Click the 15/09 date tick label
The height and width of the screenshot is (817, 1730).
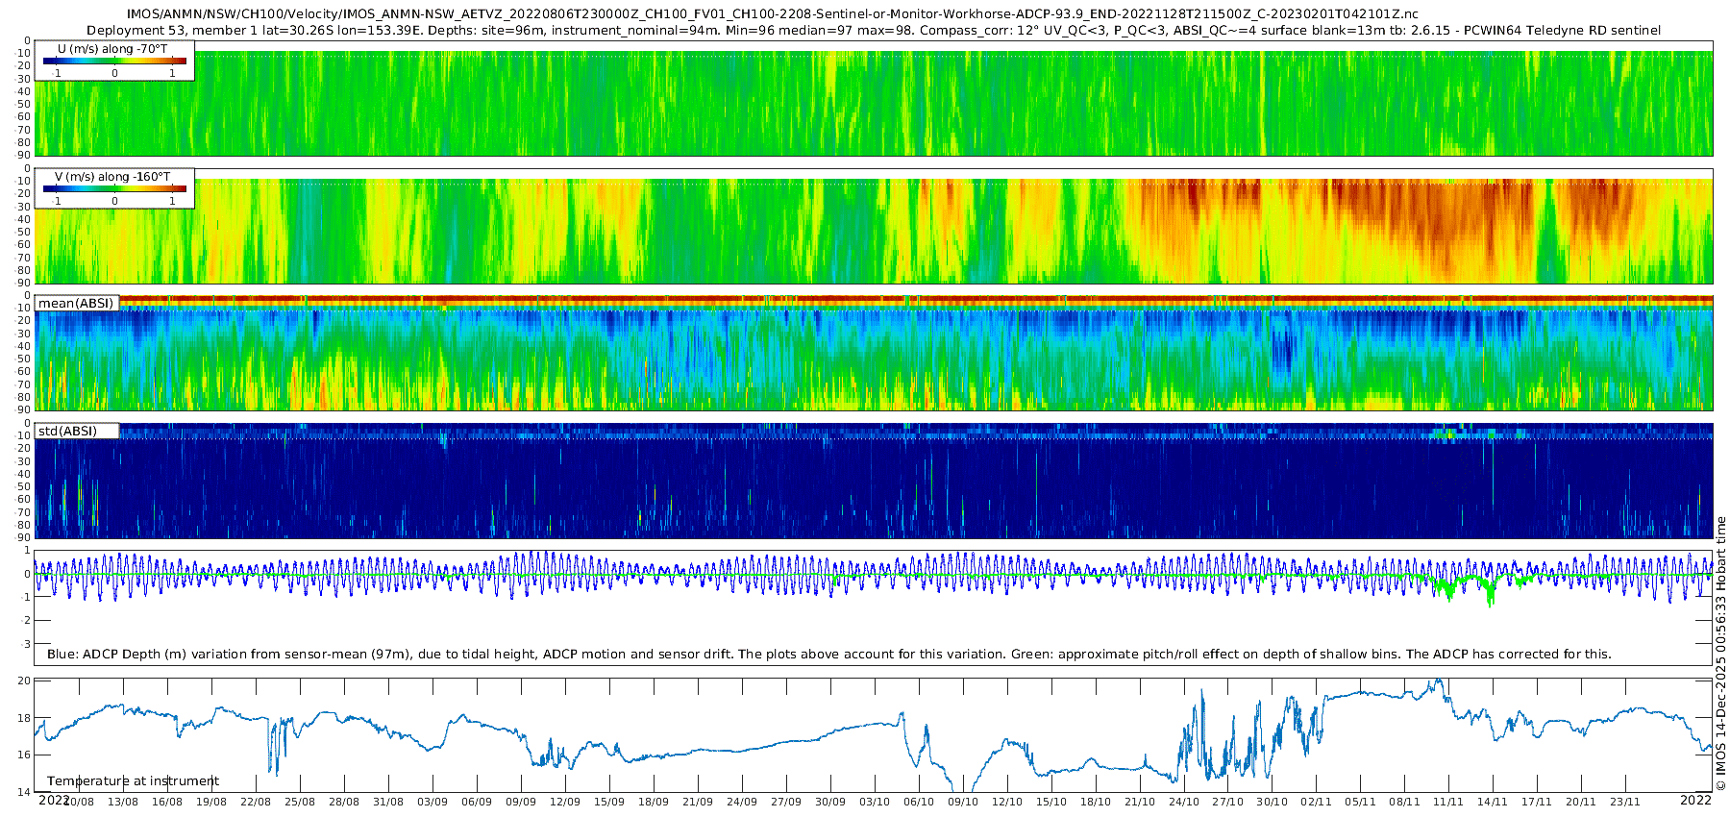click(609, 802)
